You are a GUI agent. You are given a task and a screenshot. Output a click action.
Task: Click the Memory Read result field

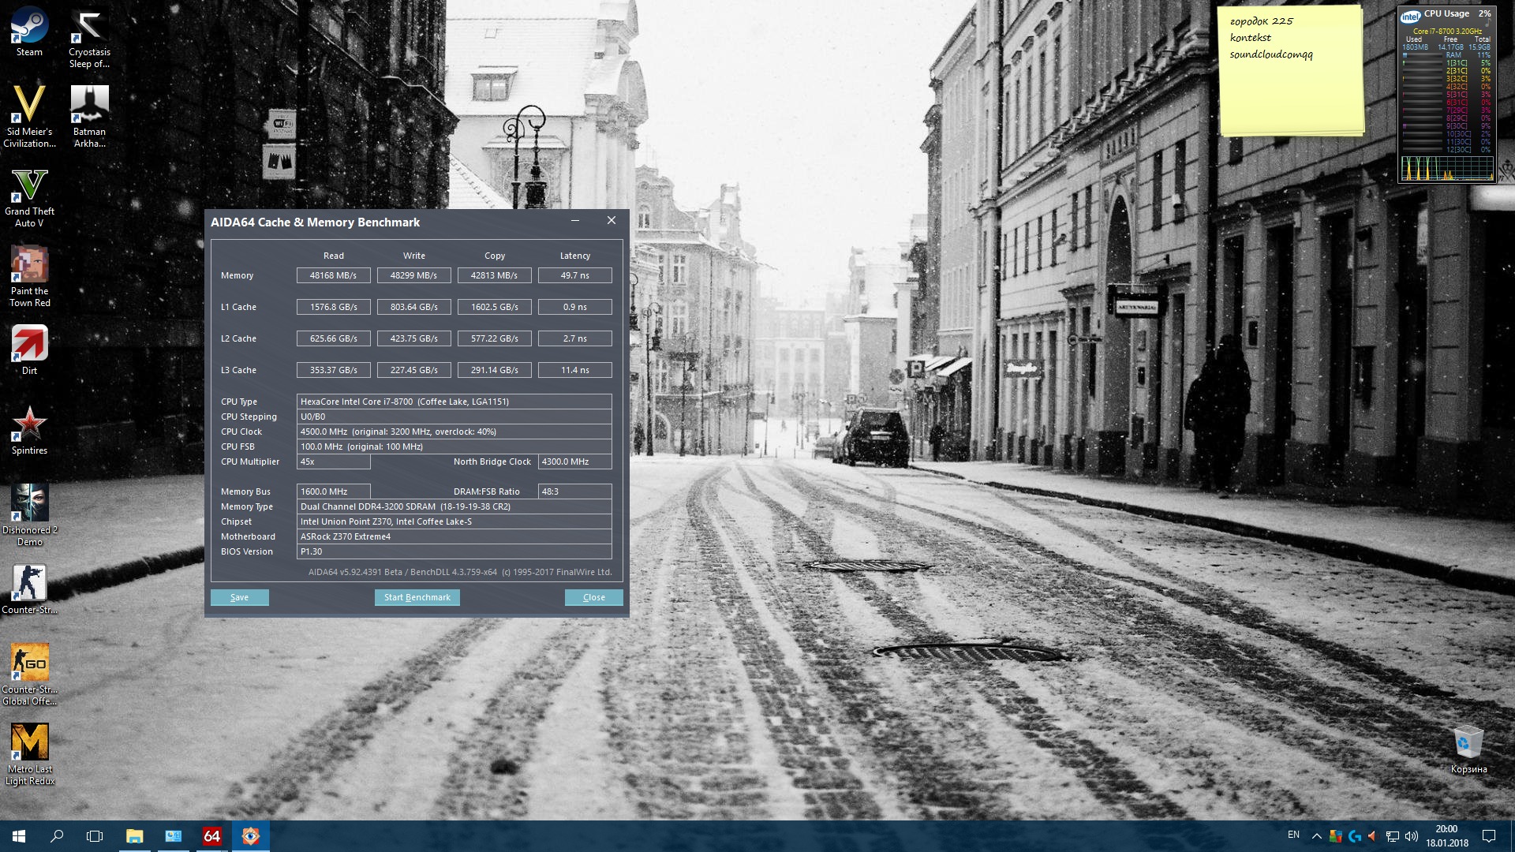333,275
